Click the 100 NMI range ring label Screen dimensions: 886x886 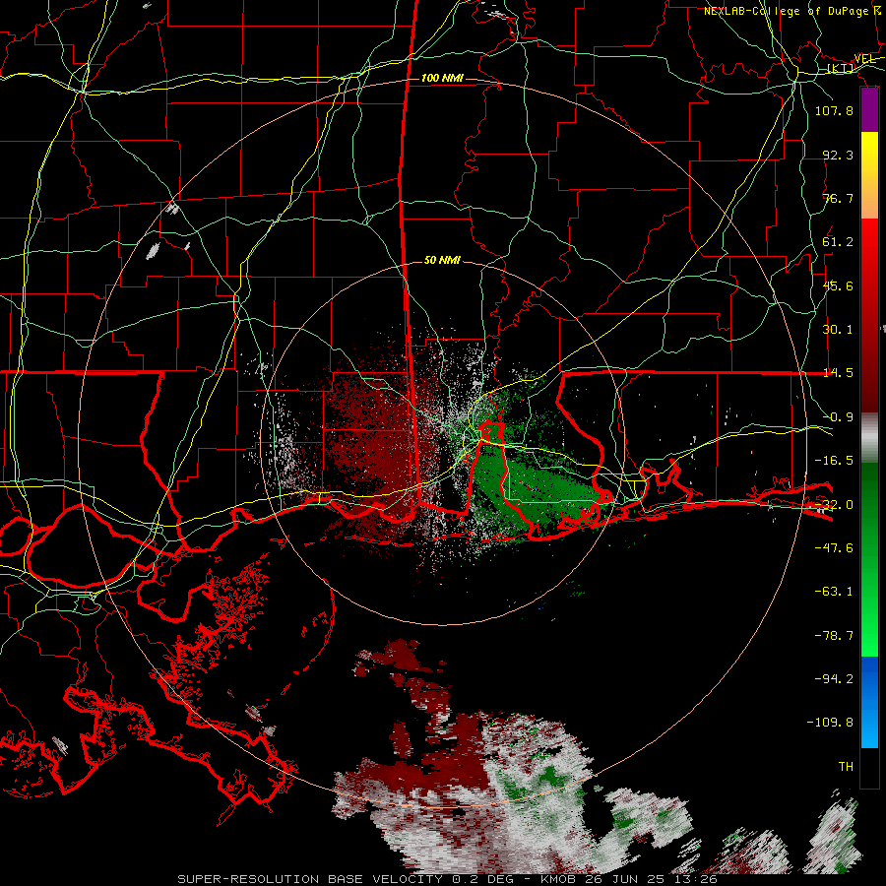[442, 78]
